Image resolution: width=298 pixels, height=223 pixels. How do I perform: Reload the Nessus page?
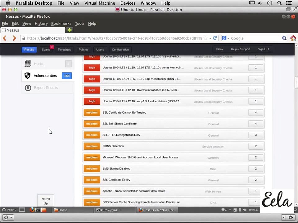coord(215,38)
